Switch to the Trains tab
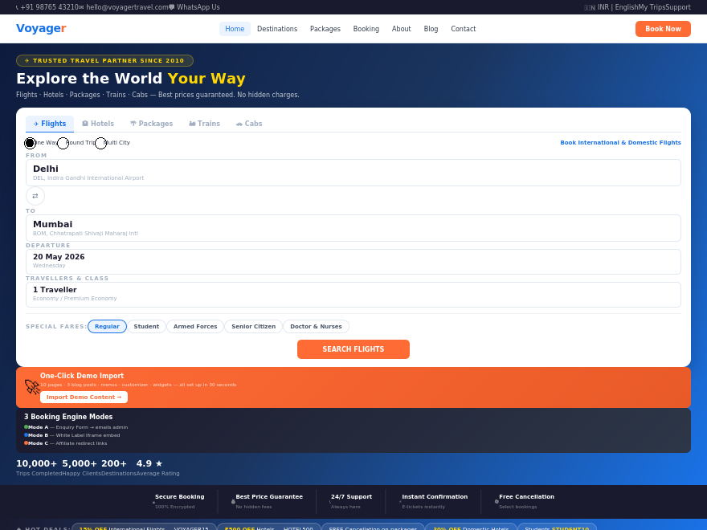 click(x=204, y=124)
